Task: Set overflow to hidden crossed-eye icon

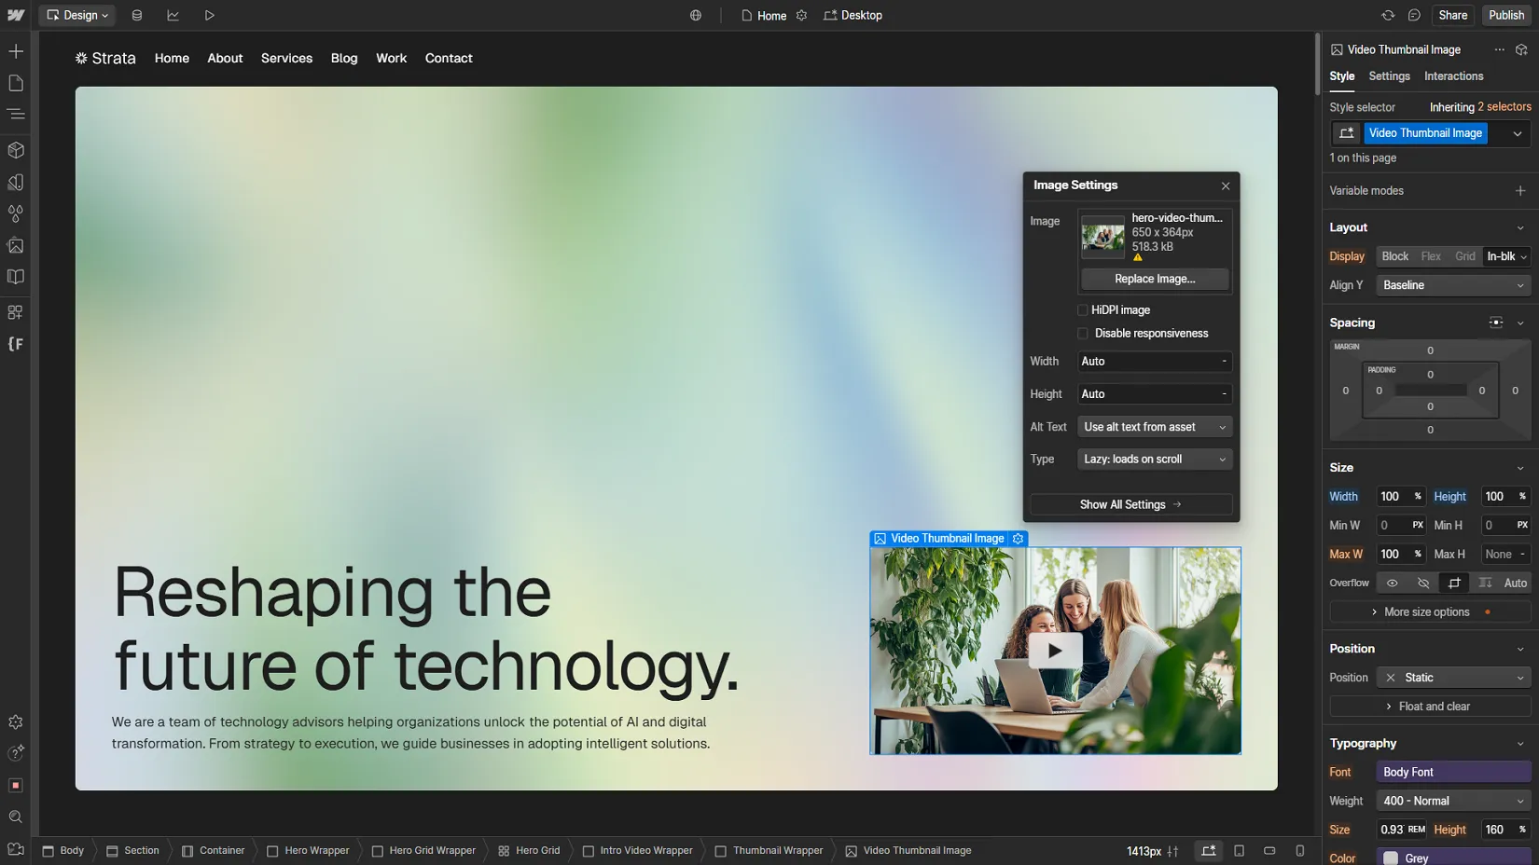Action: pos(1423,583)
